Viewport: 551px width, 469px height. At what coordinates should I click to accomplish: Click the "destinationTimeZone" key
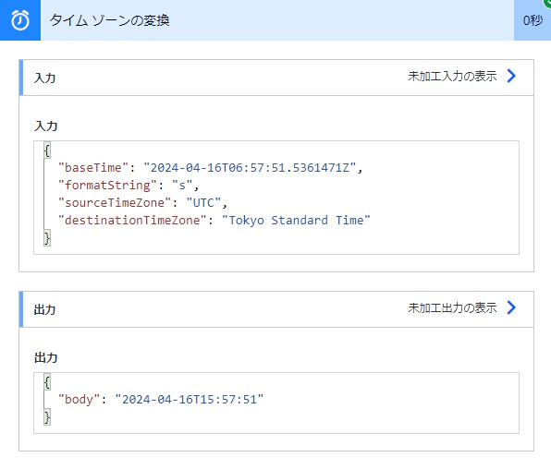click(x=132, y=221)
